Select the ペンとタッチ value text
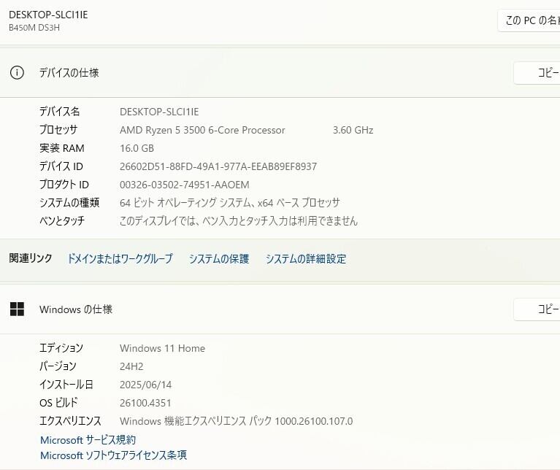The image size is (560, 470). tap(239, 221)
